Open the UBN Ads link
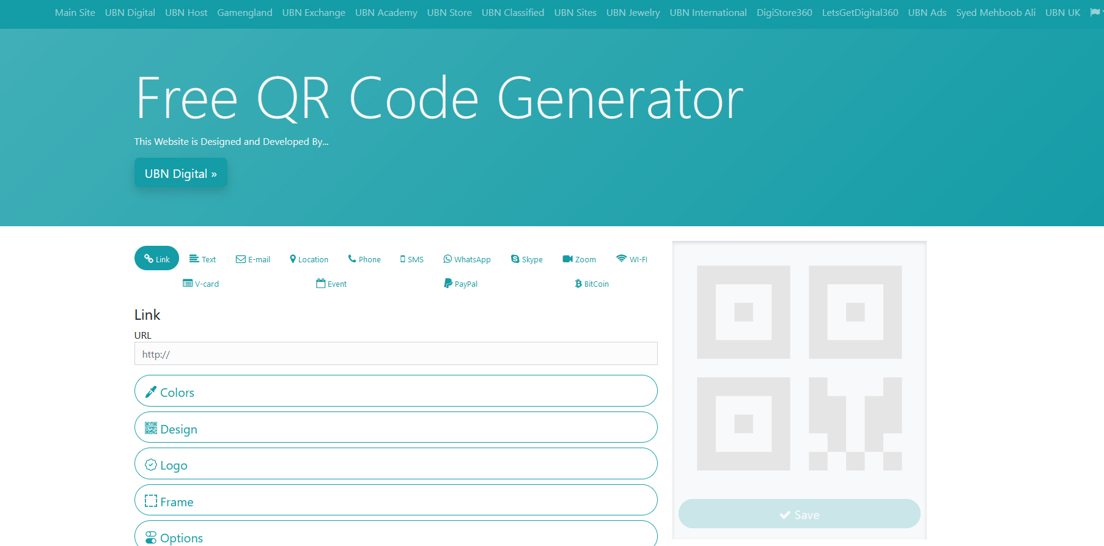1104x546 pixels. pos(927,12)
